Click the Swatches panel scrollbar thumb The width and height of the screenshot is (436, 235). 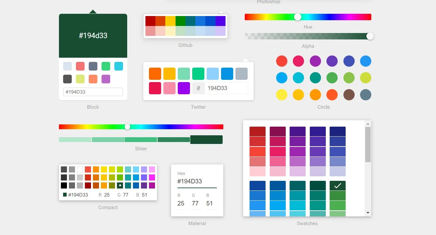368,144
